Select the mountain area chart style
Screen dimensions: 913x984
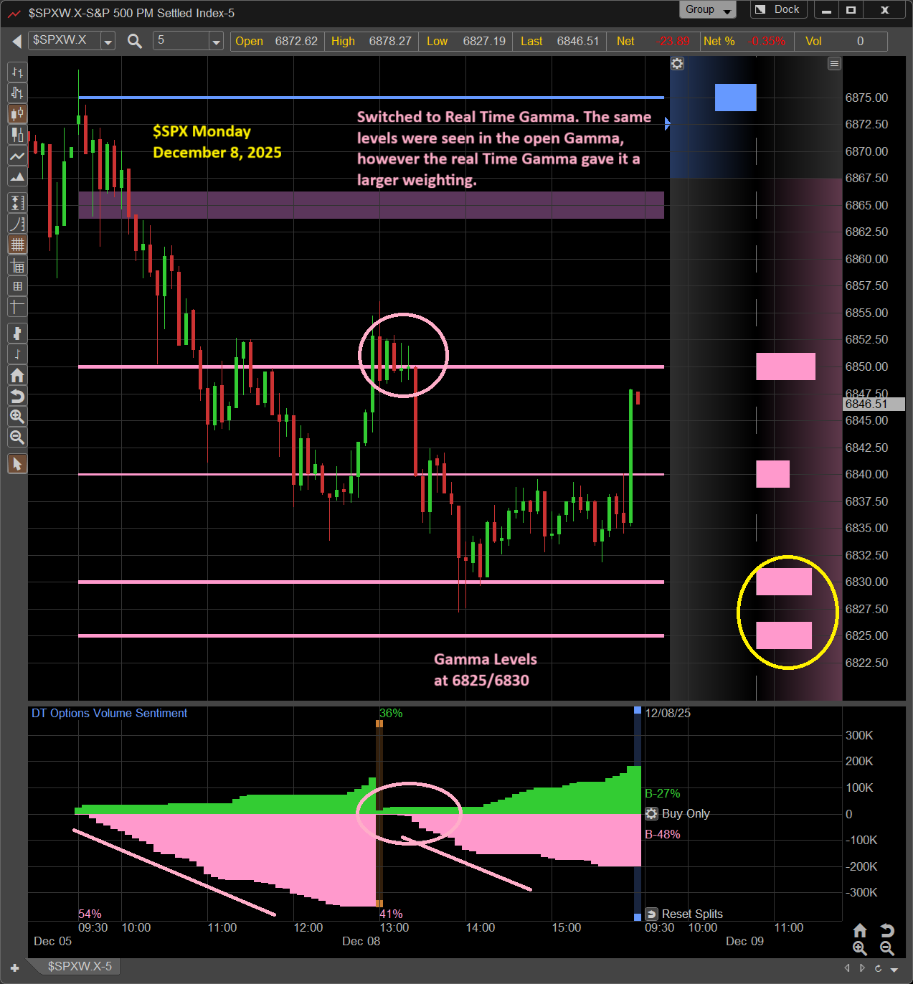17,176
